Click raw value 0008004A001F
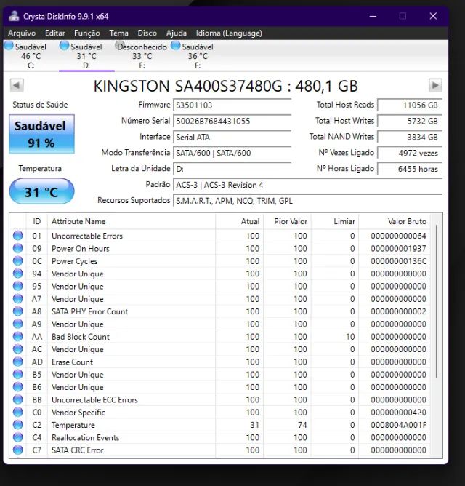The image size is (465, 486). click(x=398, y=425)
